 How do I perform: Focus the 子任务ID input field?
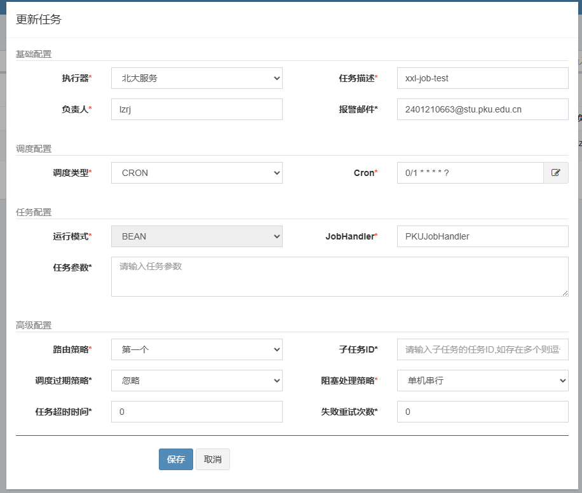(482, 349)
